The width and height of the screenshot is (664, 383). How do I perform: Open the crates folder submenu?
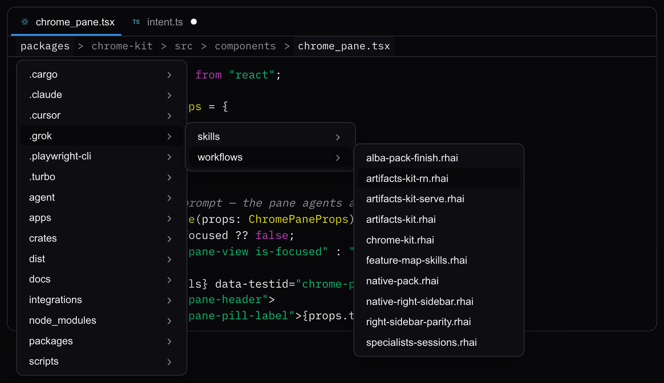pos(102,238)
